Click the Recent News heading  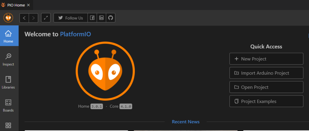pyautogui.click(x=186, y=122)
